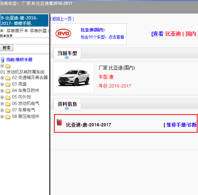Open the 比亚迪(国内) brand link
Screen dimensions: 198x195
tap(93, 30)
